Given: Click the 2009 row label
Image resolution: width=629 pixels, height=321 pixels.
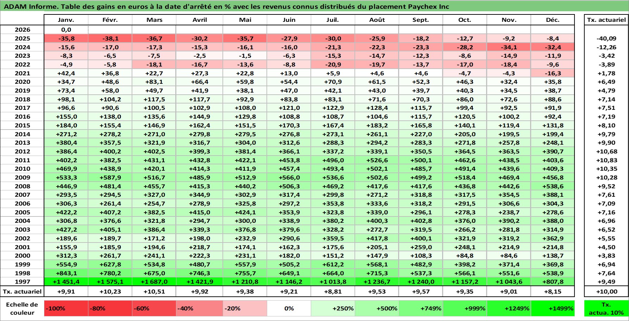Looking at the screenshot, I should (22, 177).
